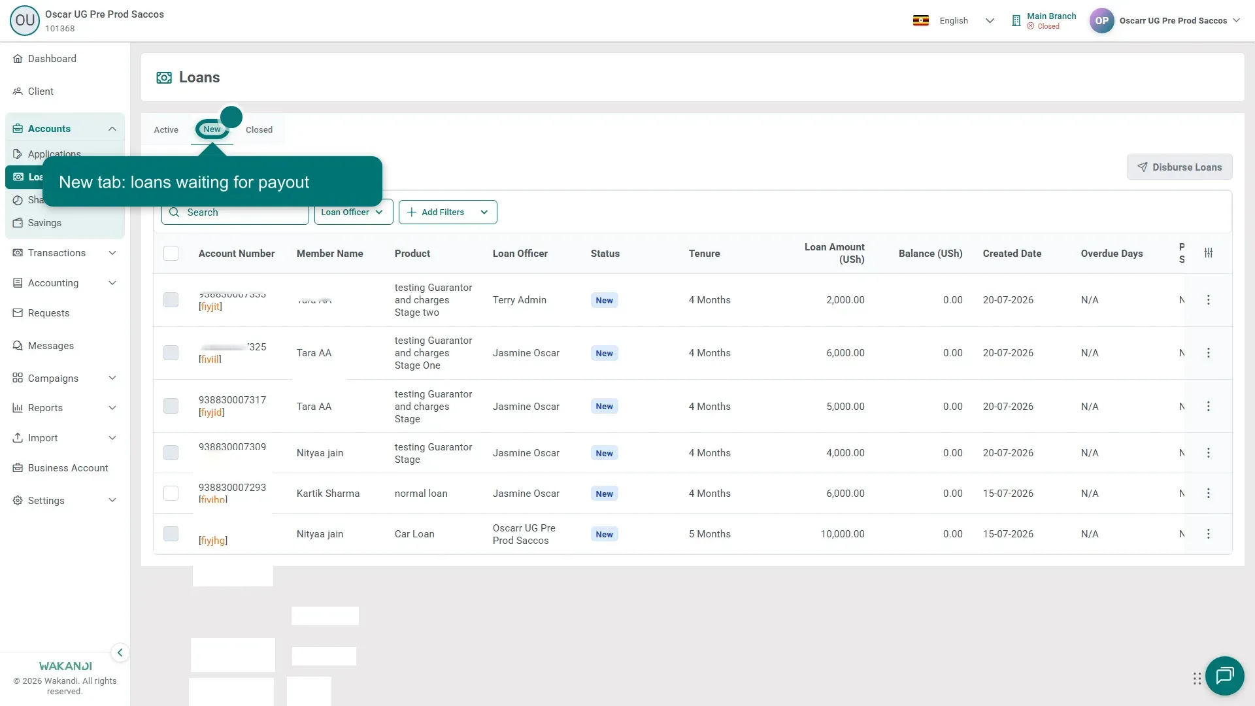The image size is (1255, 706).
Task: Click the Import upload icon
Action: coord(18,438)
